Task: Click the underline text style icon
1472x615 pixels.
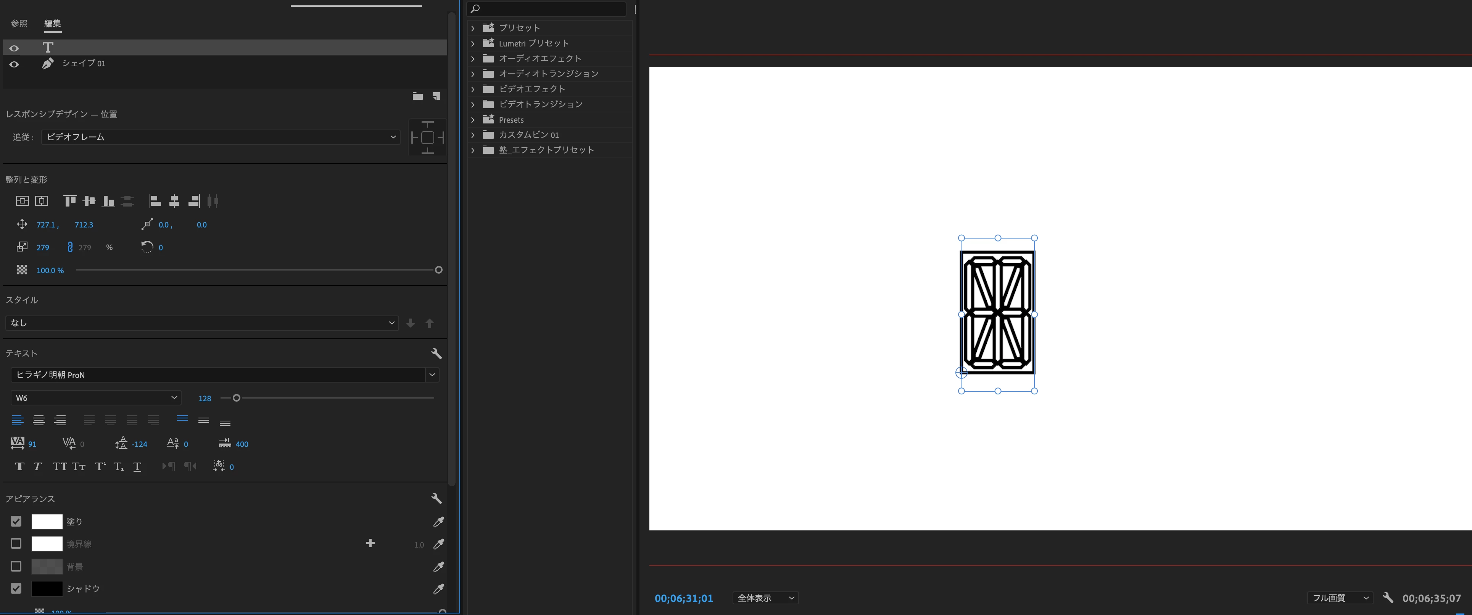Action: [x=137, y=467]
